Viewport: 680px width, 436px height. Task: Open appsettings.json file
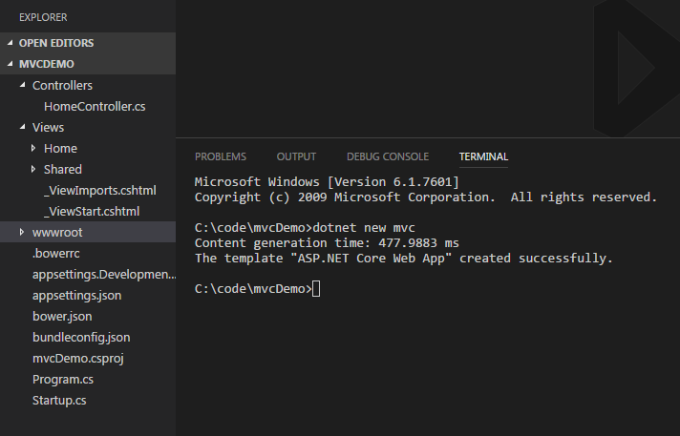tap(76, 296)
